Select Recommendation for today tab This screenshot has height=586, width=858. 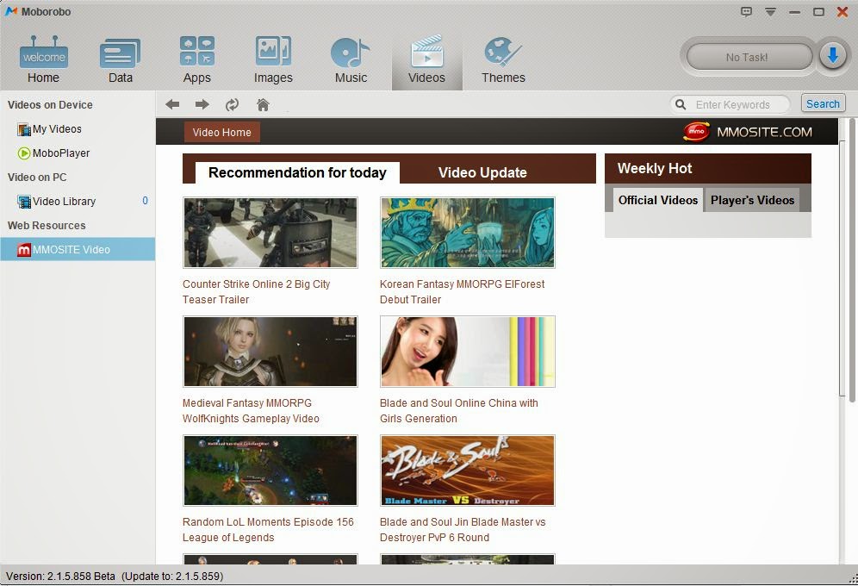point(297,172)
